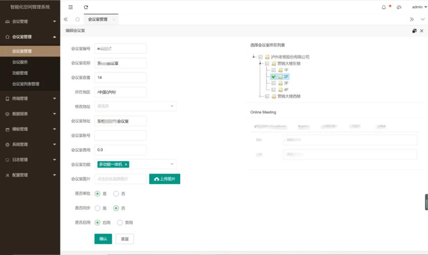The height and width of the screenshot is (255, 428).
Task: Open the 修改地址 dropdown
Action: pos(135,106)
